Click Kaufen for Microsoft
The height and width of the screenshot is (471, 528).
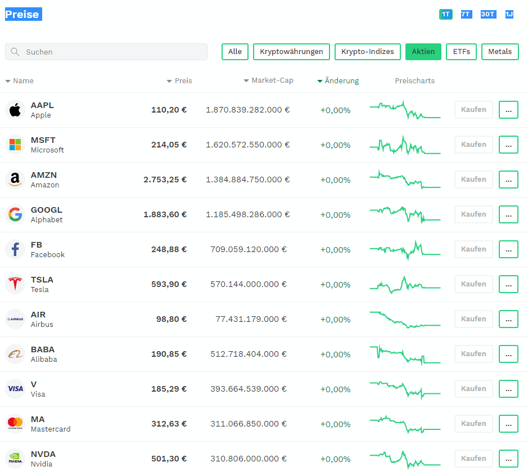(x=474, y=145)
